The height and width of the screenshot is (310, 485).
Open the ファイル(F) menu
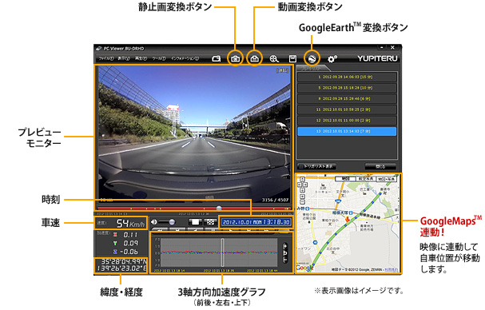point(105,58)
